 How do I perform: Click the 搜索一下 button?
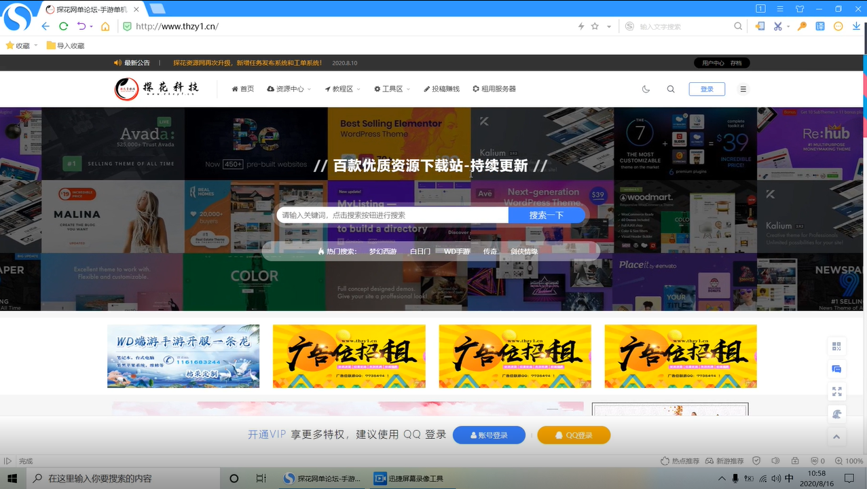547,215
